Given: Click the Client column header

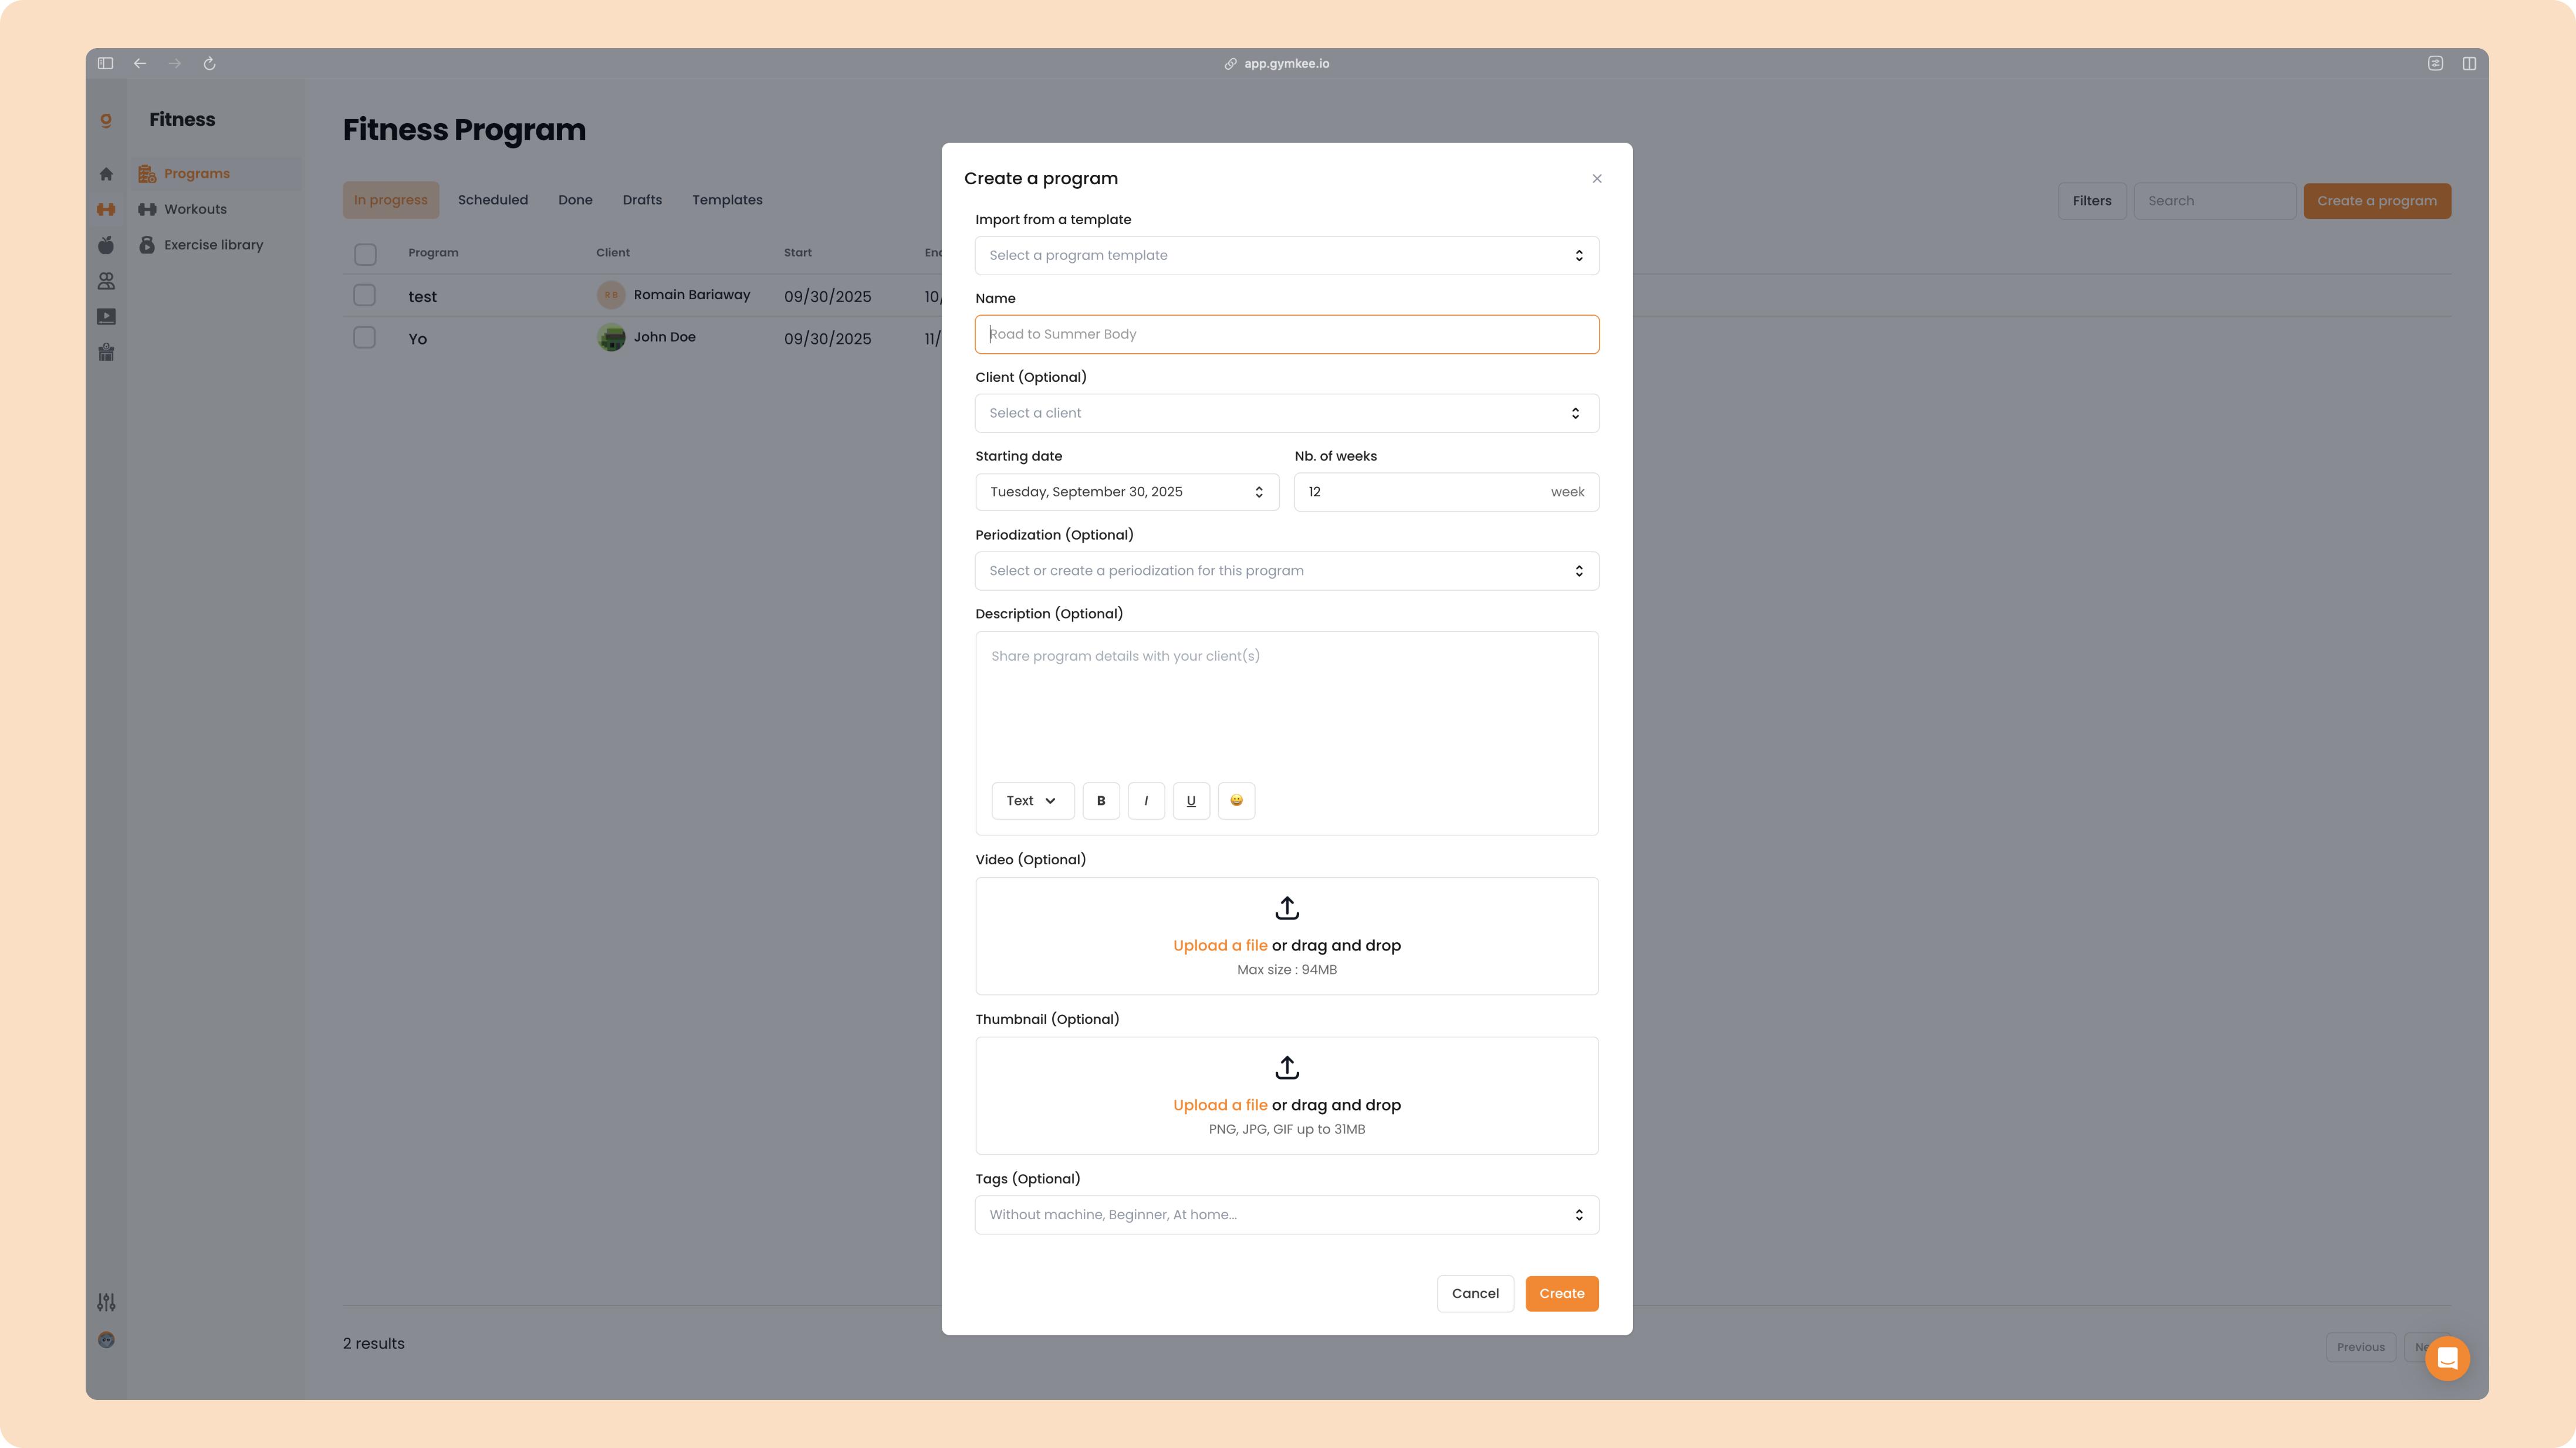Looking at the screenshot, I should point(613,253).
